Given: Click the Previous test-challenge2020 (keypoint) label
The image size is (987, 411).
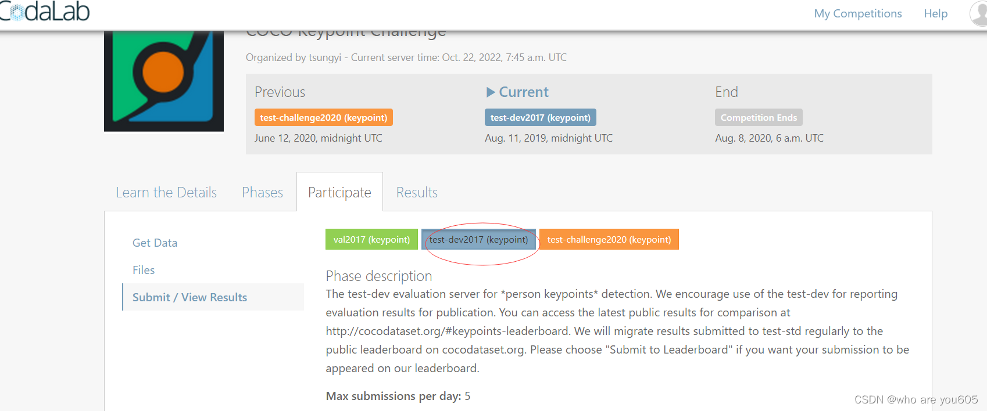Looking at the screenshot, I should [324, 117].
